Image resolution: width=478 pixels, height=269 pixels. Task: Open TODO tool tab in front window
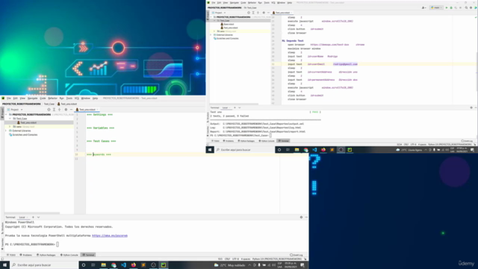coord(11,255)
